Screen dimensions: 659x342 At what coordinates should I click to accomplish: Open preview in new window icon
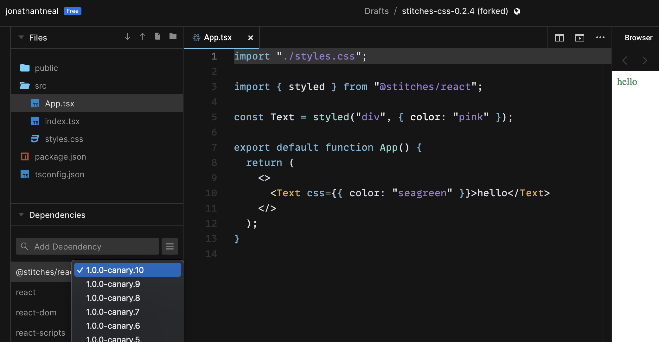[580, 38]
